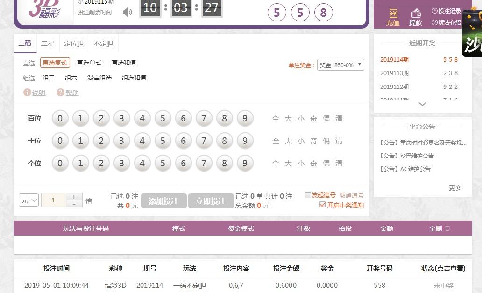Screen dimensions: 482x293
Task: Open the 奖金1860-0% prize dropdown
Action: coord(340,65)
